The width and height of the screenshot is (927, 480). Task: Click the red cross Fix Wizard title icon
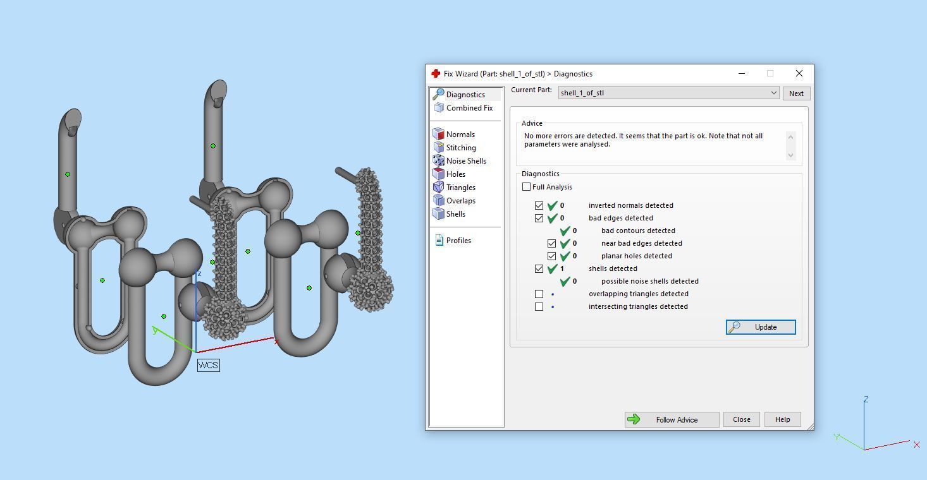(436, 73)
